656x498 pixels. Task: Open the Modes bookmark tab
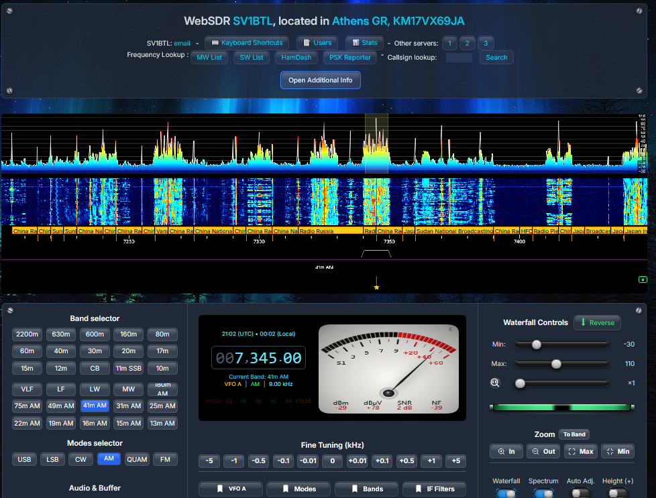[x=298, y=489]
